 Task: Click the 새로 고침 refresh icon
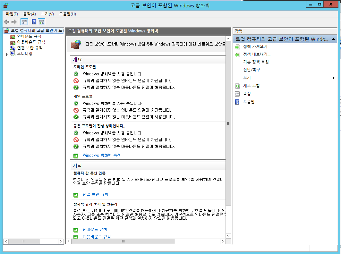pos(237,86)
